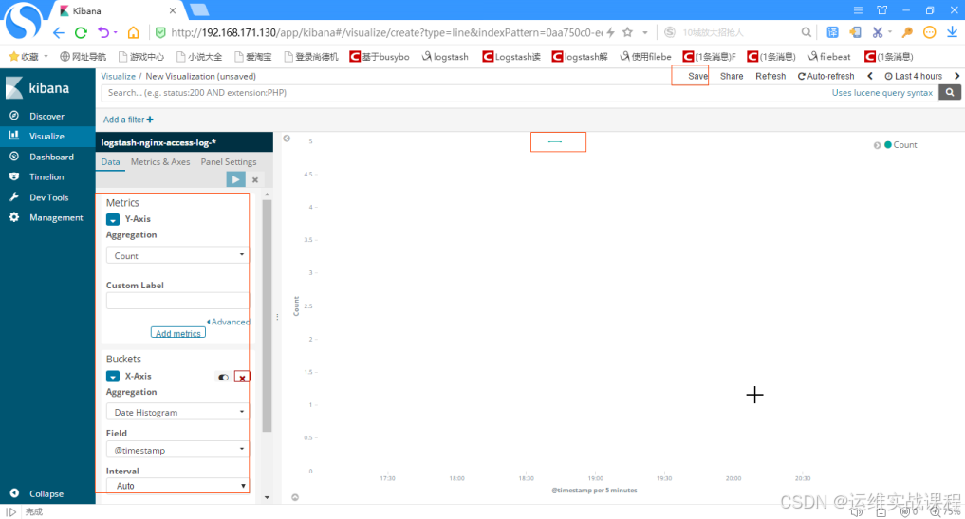Open Auto-refresh settings
This screenshot has width=965, height=519.
click(x=826, y=76)
